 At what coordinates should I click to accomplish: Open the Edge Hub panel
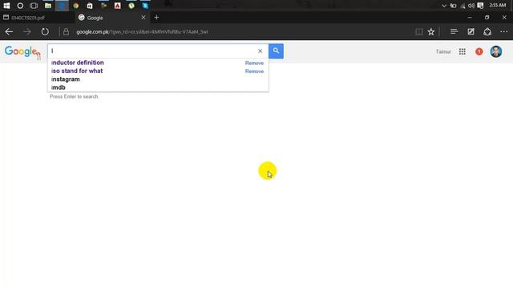(454, 31)
